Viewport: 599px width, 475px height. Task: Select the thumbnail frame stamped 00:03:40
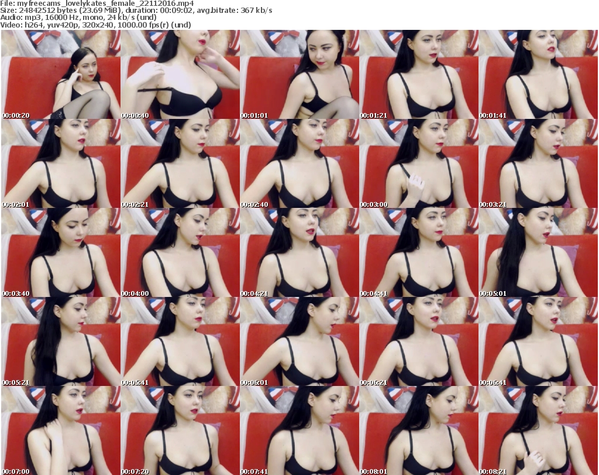point(61,252)
